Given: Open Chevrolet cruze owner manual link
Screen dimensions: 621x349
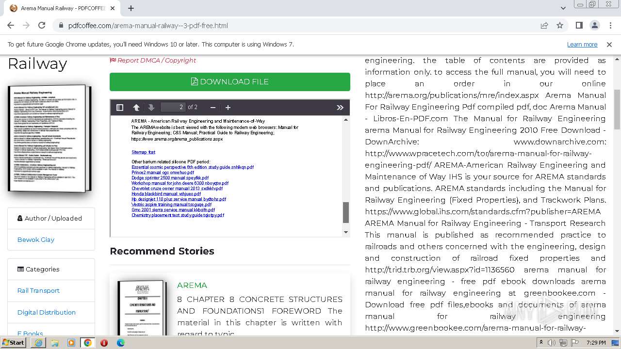Looking at the screenshot, I should [177, 189].
